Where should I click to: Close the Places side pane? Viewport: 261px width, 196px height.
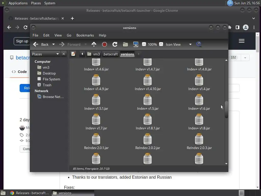(x=63, y=54)
